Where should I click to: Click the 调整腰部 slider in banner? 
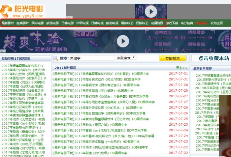click(x=198, y=38)
